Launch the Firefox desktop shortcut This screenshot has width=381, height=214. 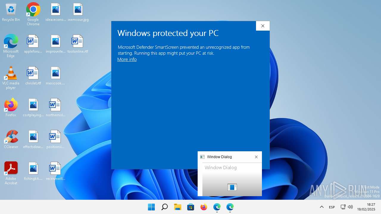click(11, 108)
